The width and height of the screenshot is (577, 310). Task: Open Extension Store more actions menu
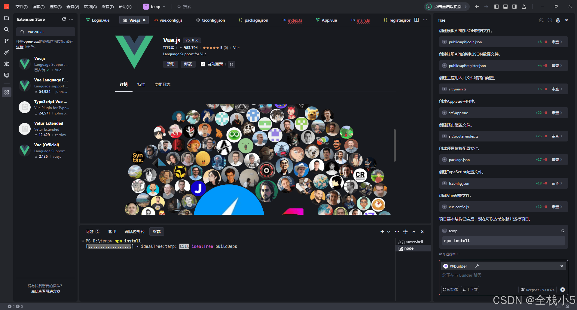(x=71, y=19)
